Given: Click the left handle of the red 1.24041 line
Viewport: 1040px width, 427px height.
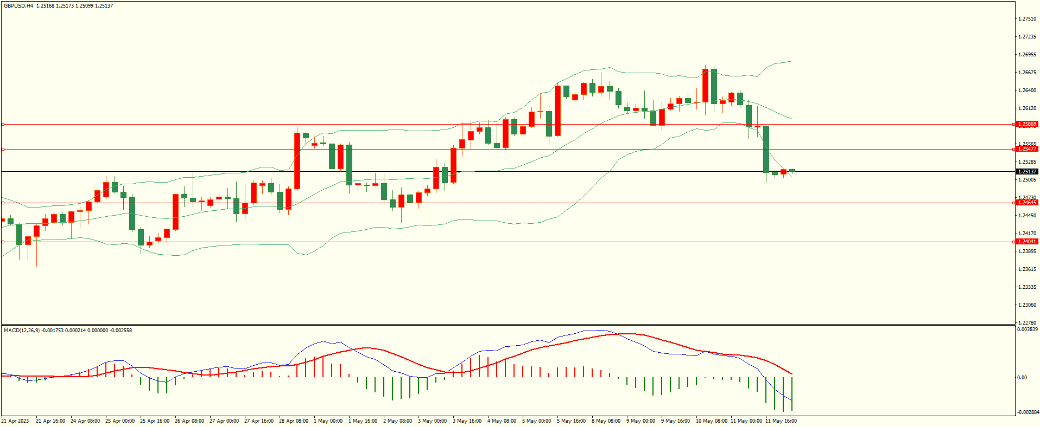Looking at the screenshot, I should [x=3, y=242].
